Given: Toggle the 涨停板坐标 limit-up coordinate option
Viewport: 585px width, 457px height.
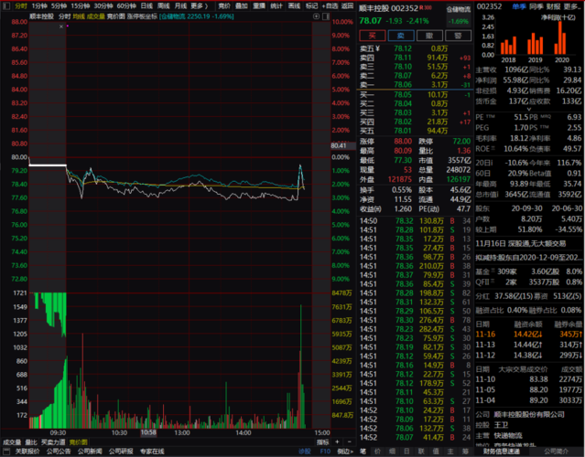Looking at the screenshot, I should pyautogui.click(x=141, y=16).
